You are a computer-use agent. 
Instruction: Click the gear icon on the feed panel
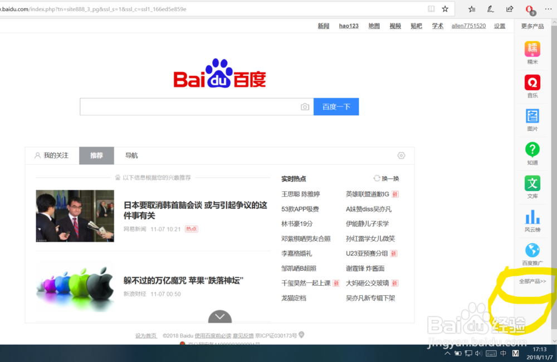click(401, 156)
